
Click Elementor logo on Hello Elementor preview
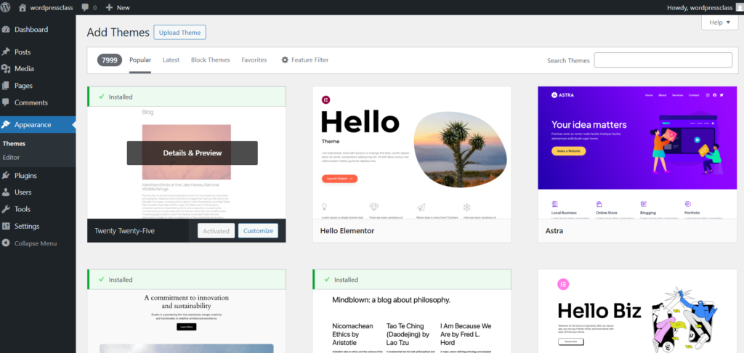325,100
